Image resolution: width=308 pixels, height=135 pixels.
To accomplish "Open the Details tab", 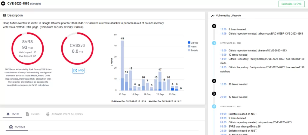I will 32,114.
